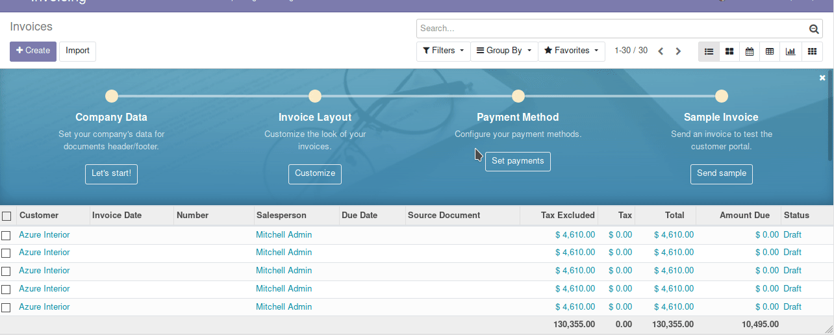Screen dimensions: 834x335
Task: Expand the Favorites dropdown
Action: tap(571, 51)
